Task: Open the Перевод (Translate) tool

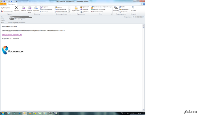Action: 116,8
